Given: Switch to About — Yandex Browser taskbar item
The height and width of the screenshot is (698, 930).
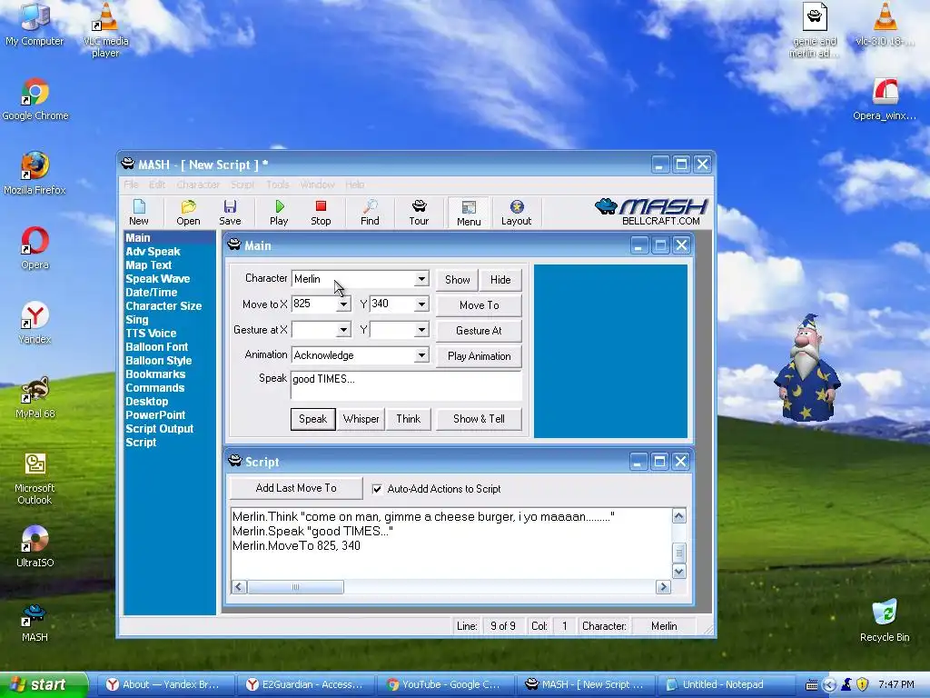Looking at the screenshot, I should pyautogui.click(x=166, y=684).
